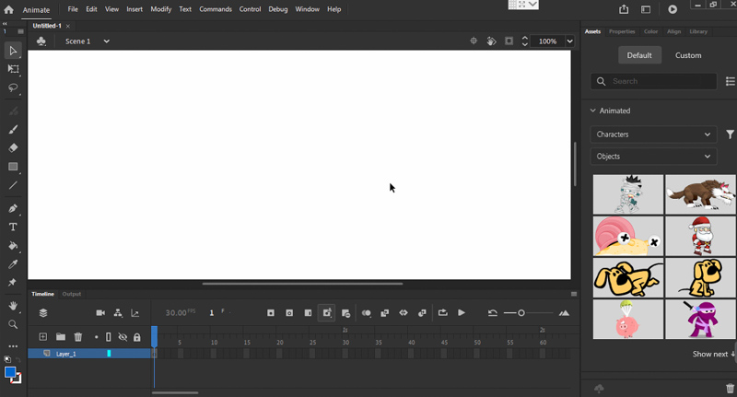Select the Lasso tool
Screen dimensions: 737x397
[13, 88]
